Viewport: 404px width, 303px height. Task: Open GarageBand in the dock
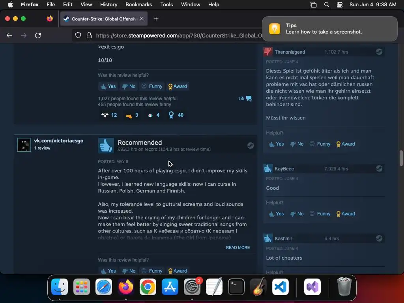click(258, 287)
